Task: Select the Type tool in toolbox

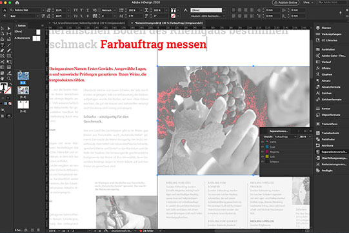Action: click(3, 45)
